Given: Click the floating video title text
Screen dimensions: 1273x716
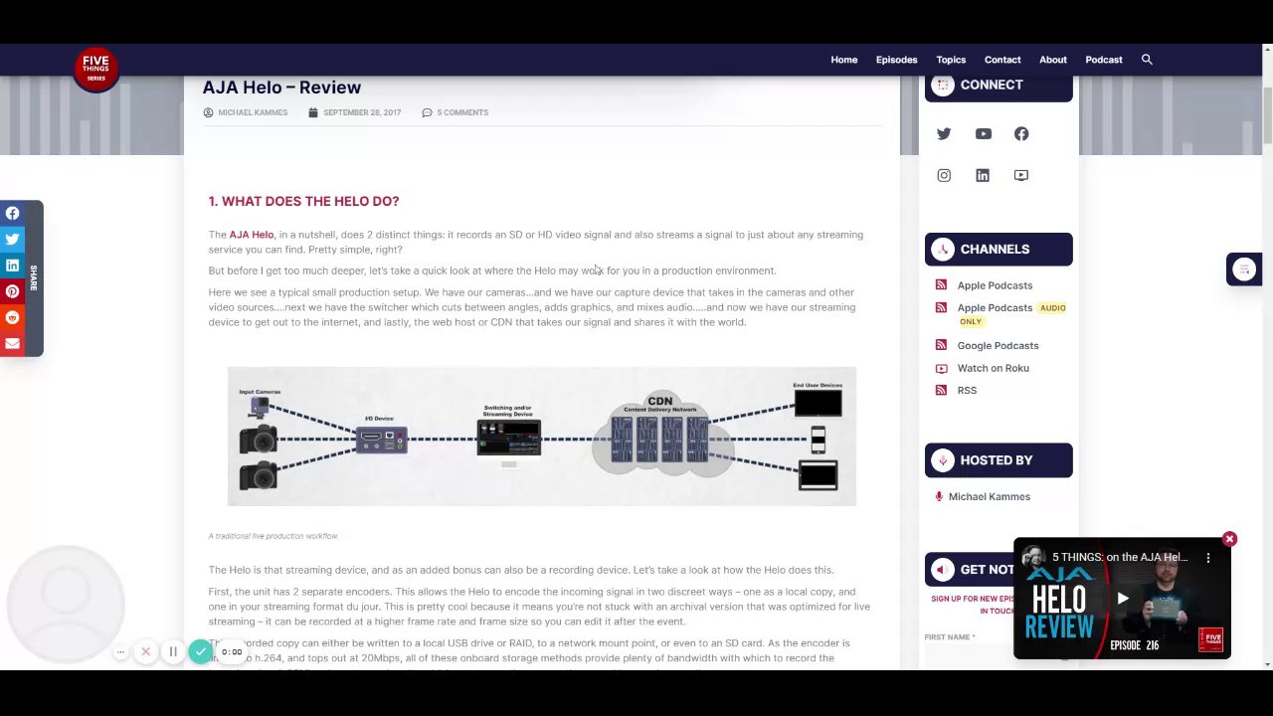Looking at the screenshot, I should 1120,558.
